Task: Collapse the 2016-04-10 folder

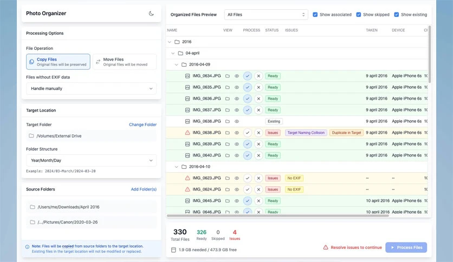Action: click(177, 167)
